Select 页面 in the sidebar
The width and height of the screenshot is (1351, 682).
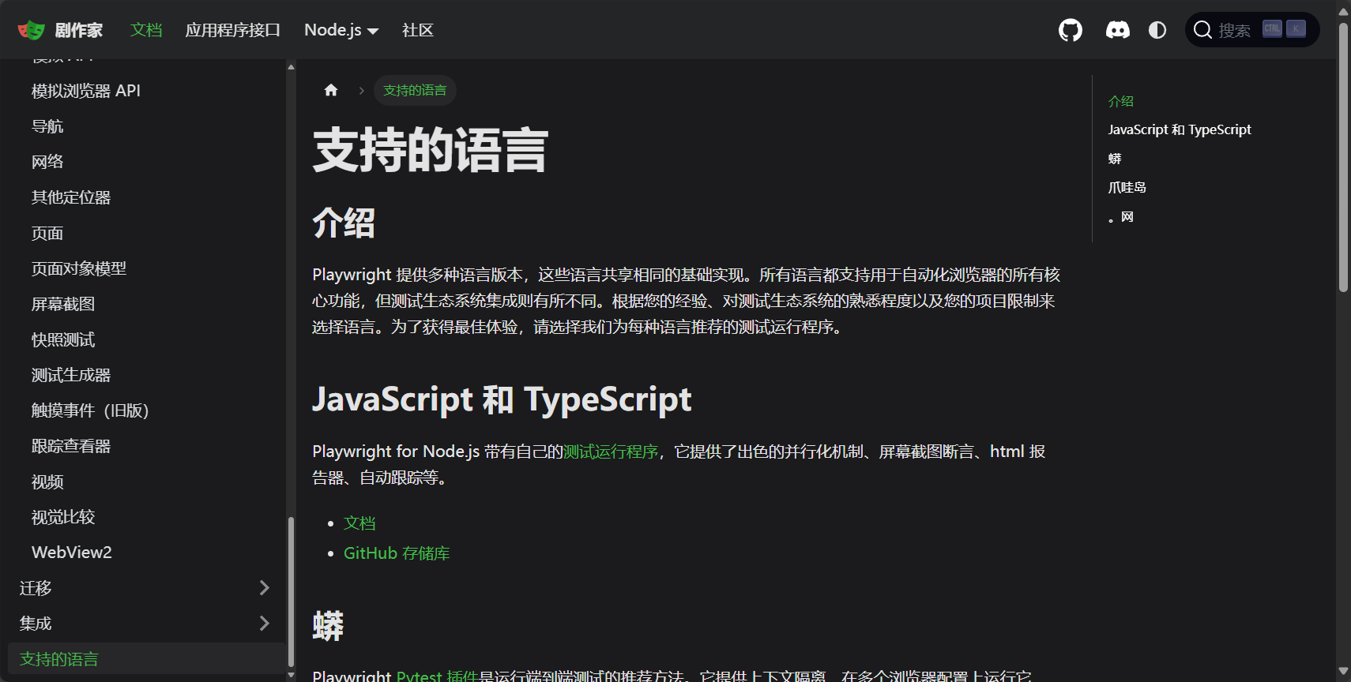click(47, 233)
